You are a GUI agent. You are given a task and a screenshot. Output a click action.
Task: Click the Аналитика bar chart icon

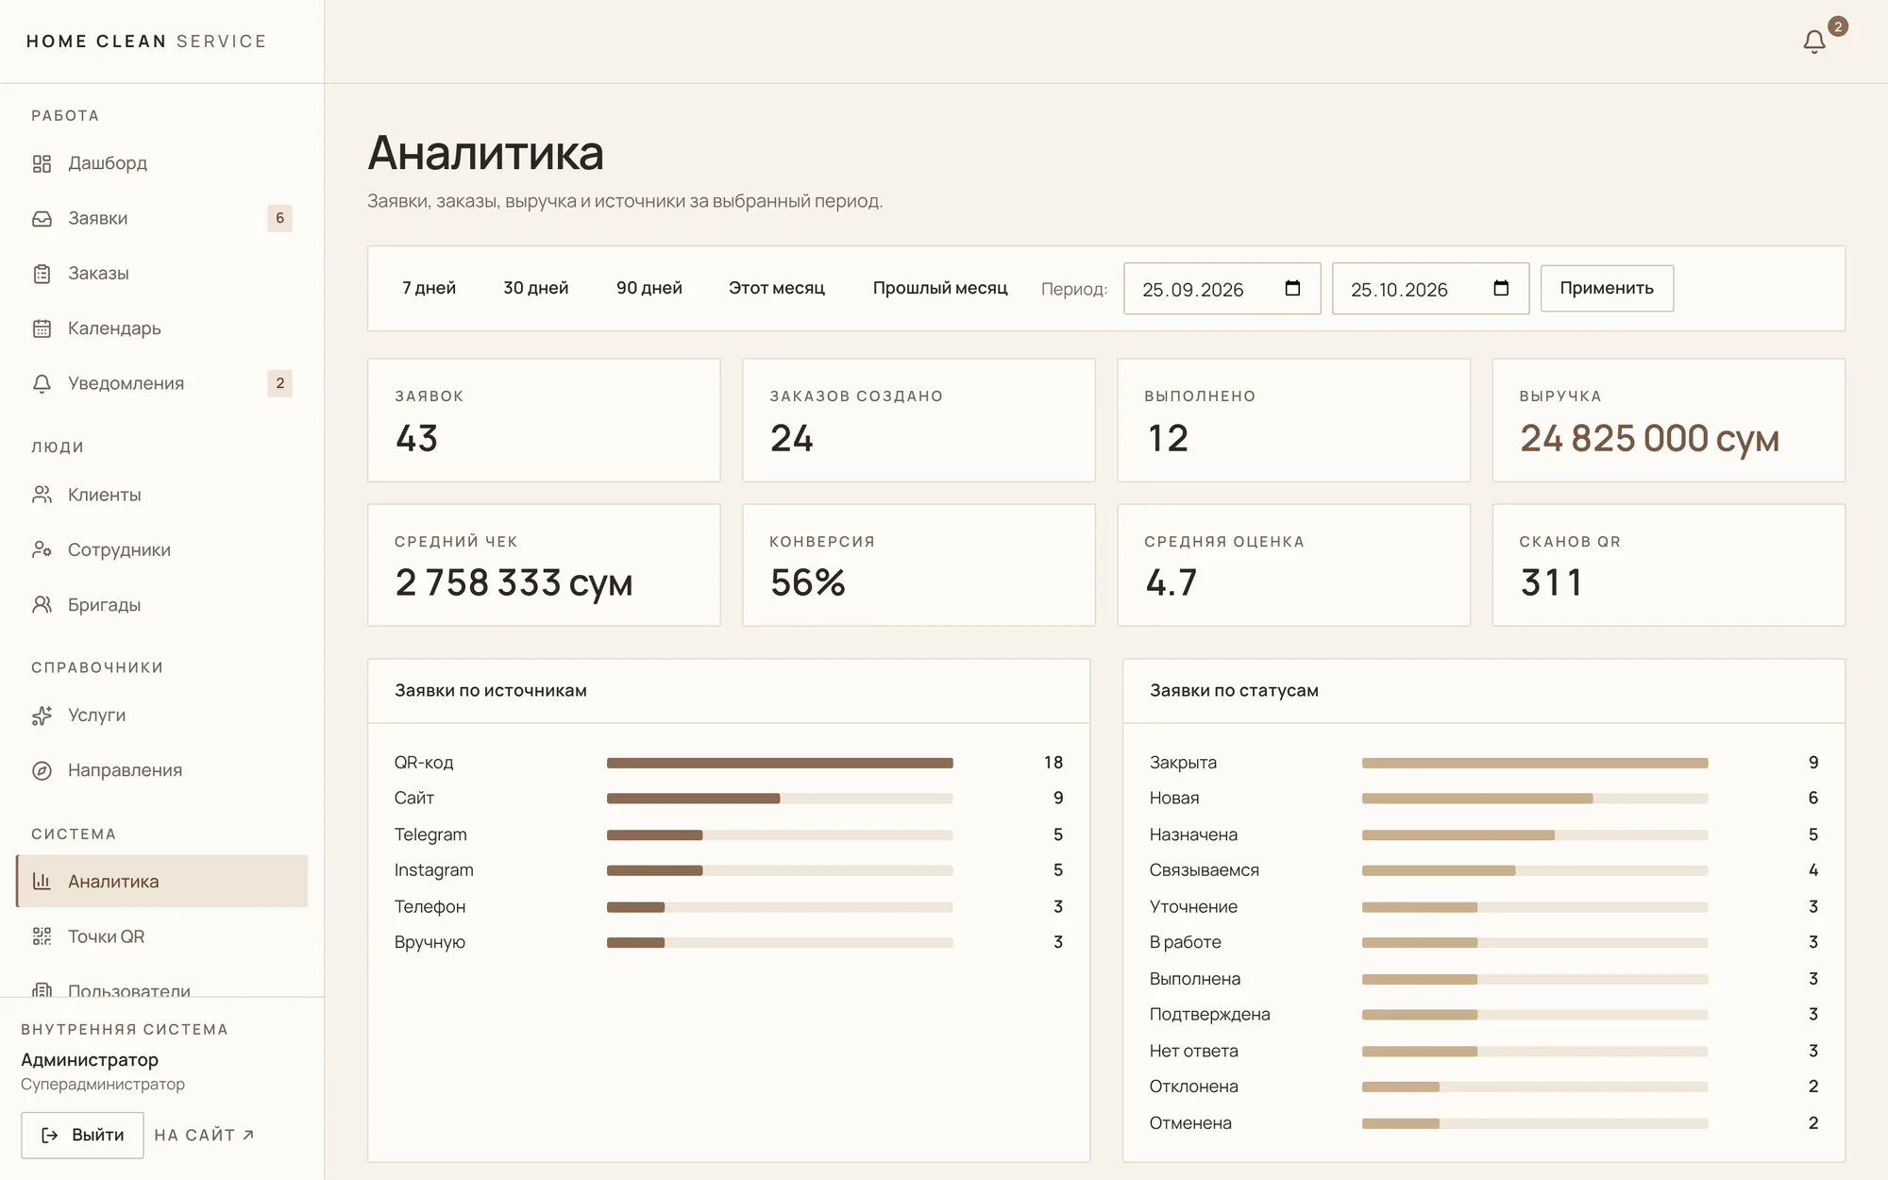(x=42, y=881)
